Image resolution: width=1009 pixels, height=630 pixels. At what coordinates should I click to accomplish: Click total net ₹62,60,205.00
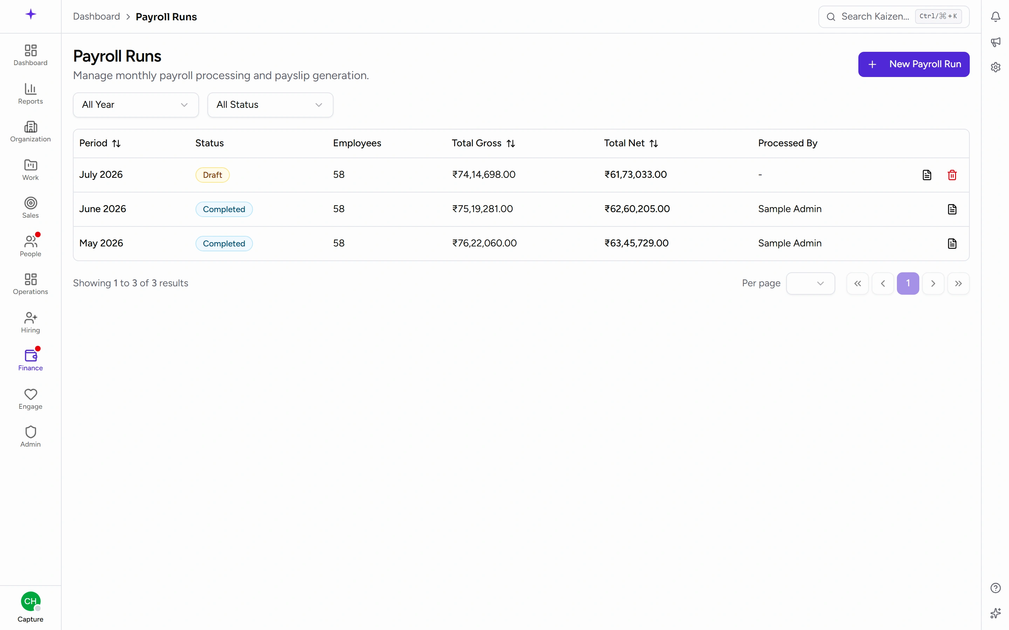637,209
